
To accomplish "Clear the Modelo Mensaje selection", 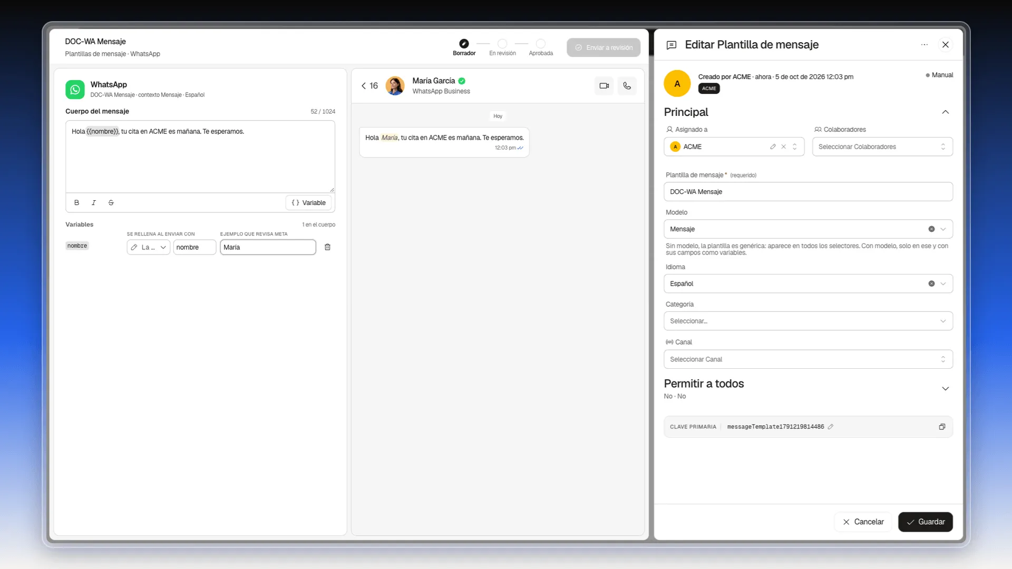I will click(931, 229).
